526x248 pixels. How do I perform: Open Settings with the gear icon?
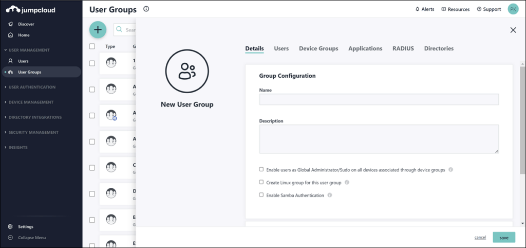pos(10,226)
